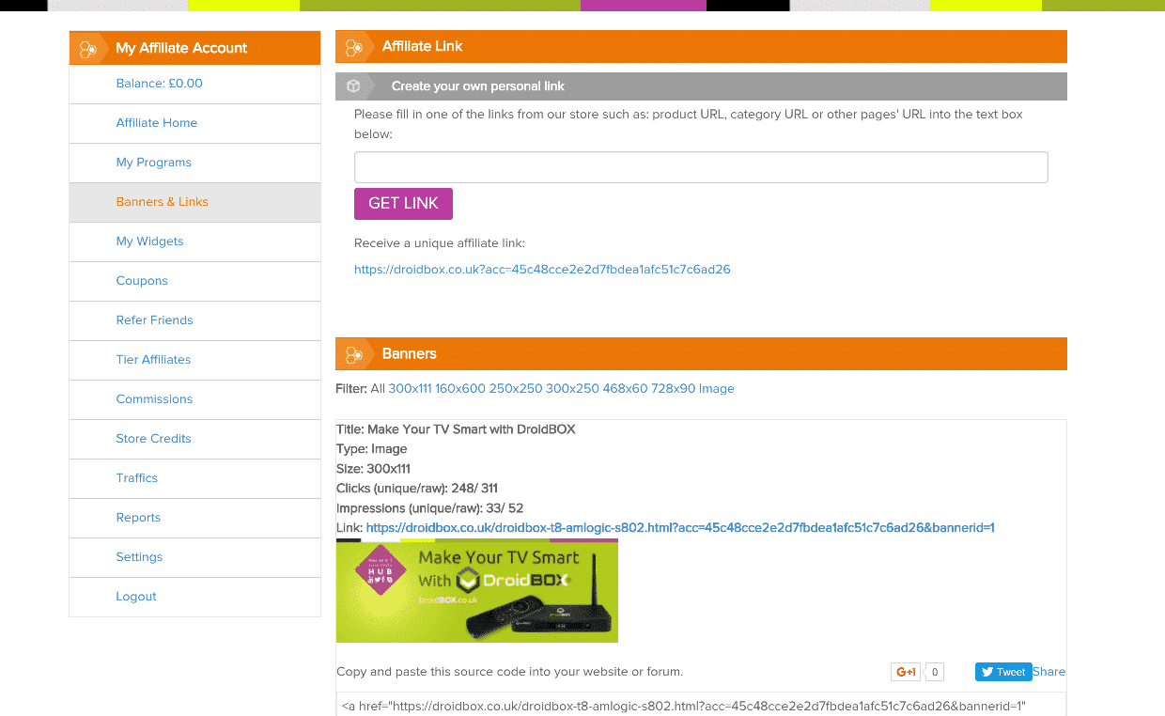
Task: Click the "Clicks (unique/raw): 248/ 311" text
Action: coord(417,489)
